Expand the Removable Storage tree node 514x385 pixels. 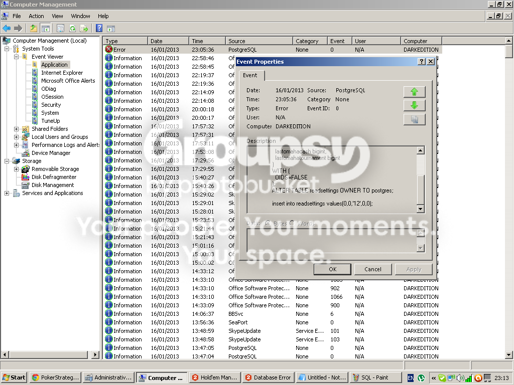[x=16, y=169]
